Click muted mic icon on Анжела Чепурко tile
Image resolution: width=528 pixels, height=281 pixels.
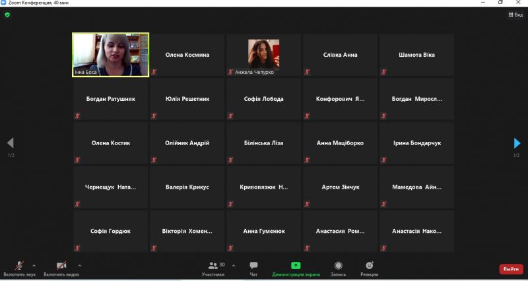tap(230, 72)
